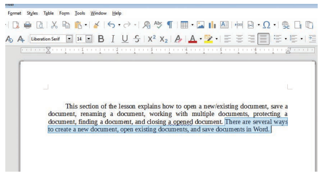Click the Underline button
The height and width of the screenshot is (176, 323).
coord(125,39)
